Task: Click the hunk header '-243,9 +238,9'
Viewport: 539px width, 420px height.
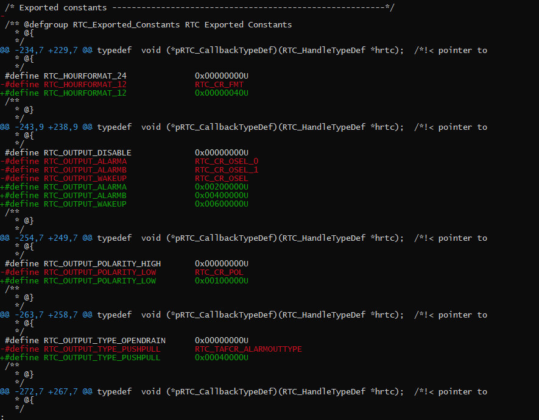Action: (46, 127)
